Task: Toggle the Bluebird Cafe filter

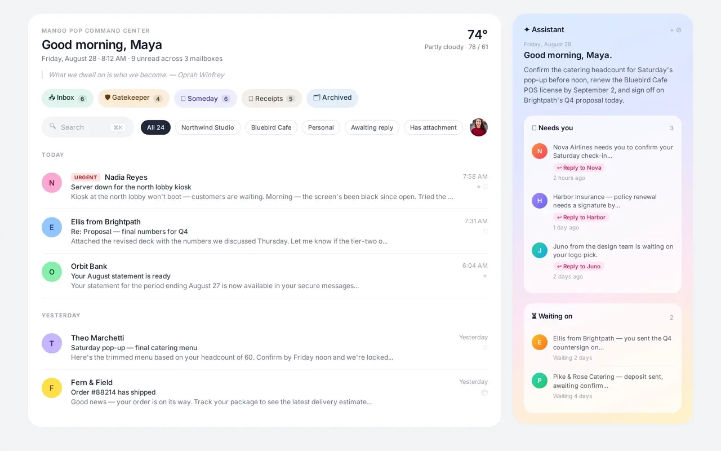Action: point(271,127)
